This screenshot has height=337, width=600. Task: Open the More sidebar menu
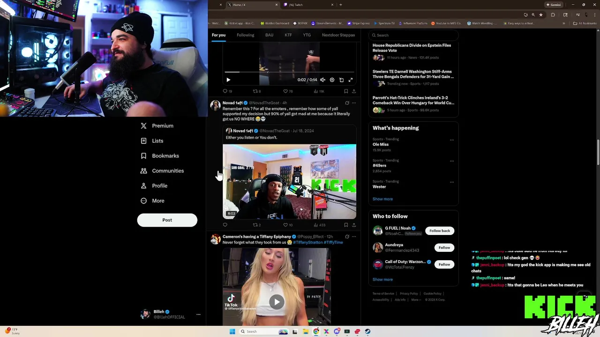(x=153, y=201)
